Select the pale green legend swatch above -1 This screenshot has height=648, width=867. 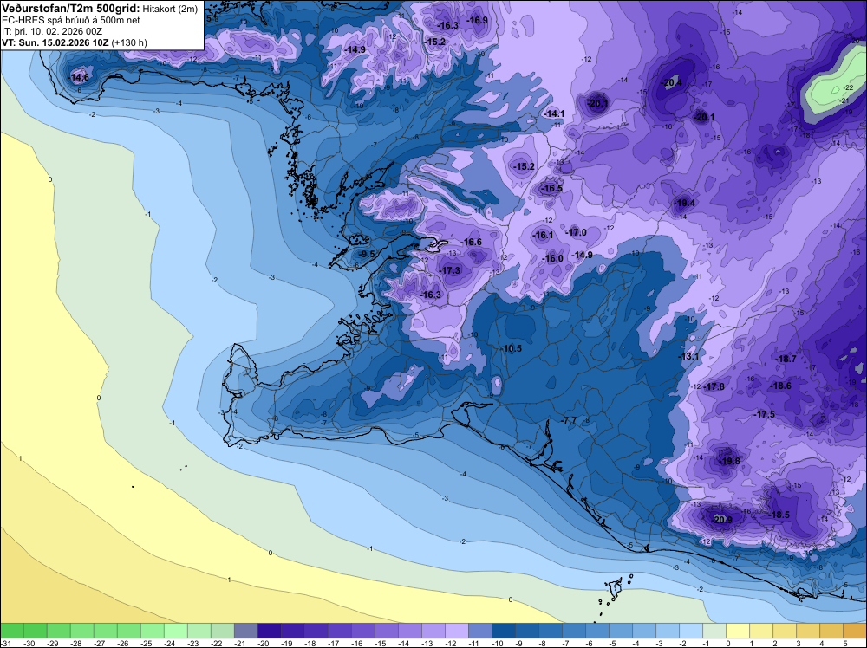(714, 631)
